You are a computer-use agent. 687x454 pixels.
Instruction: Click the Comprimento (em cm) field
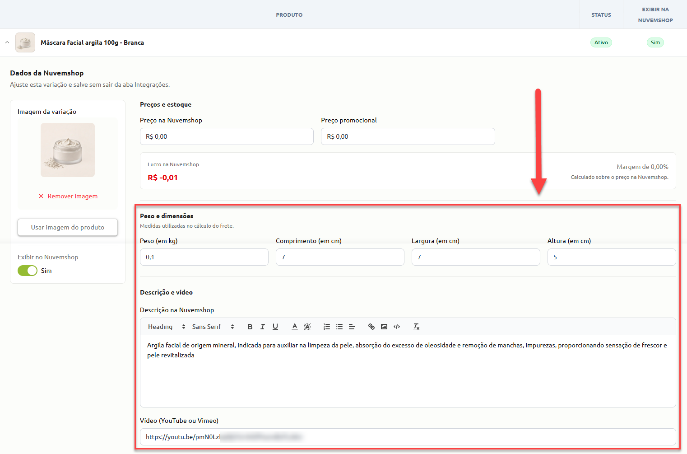(340, 257)
